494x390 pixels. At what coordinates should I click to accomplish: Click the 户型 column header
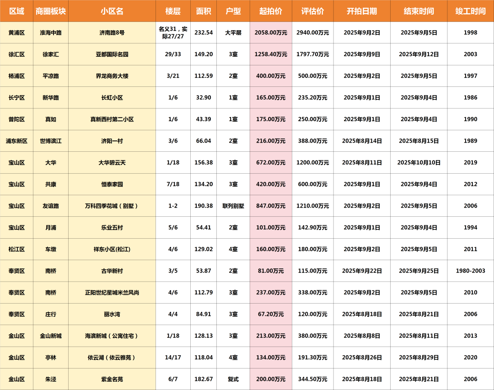click(x=233, y=11)
